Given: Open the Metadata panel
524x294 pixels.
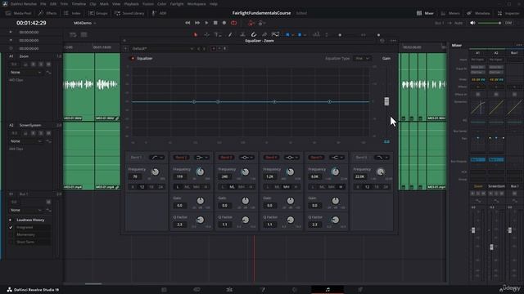Looking at the screenshot, I should [x=478, y=13].
